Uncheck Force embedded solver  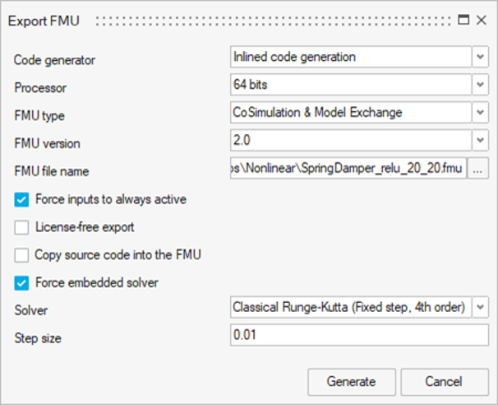coord(21,283)
